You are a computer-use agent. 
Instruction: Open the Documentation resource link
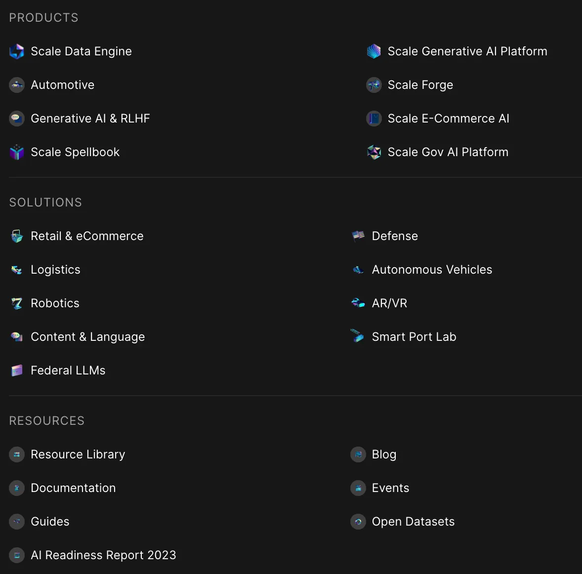tap(73, 488)
